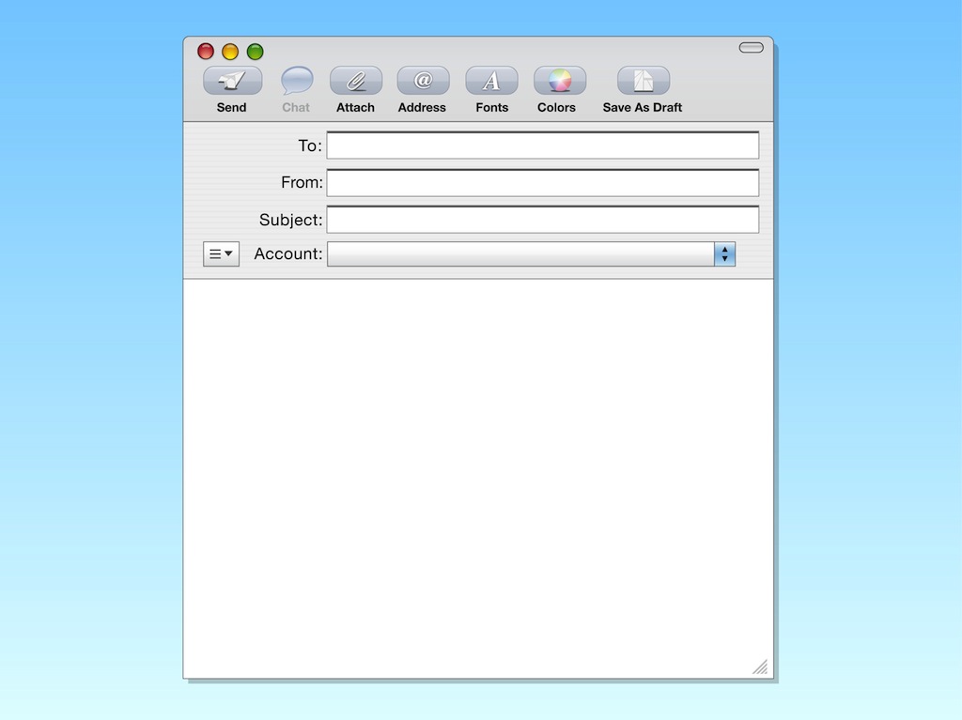The width and height of the screenshot is (962, 720).
Task: Click the "Attach" text label in toolbar
Action: tap(356, 108)
